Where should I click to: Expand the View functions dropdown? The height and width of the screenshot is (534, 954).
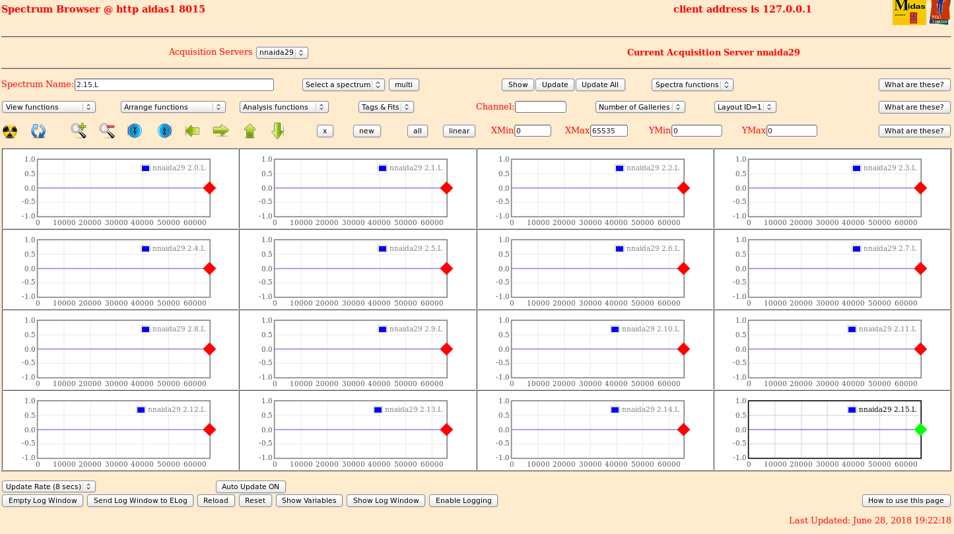pyautogui.click(x=49, y=107)
